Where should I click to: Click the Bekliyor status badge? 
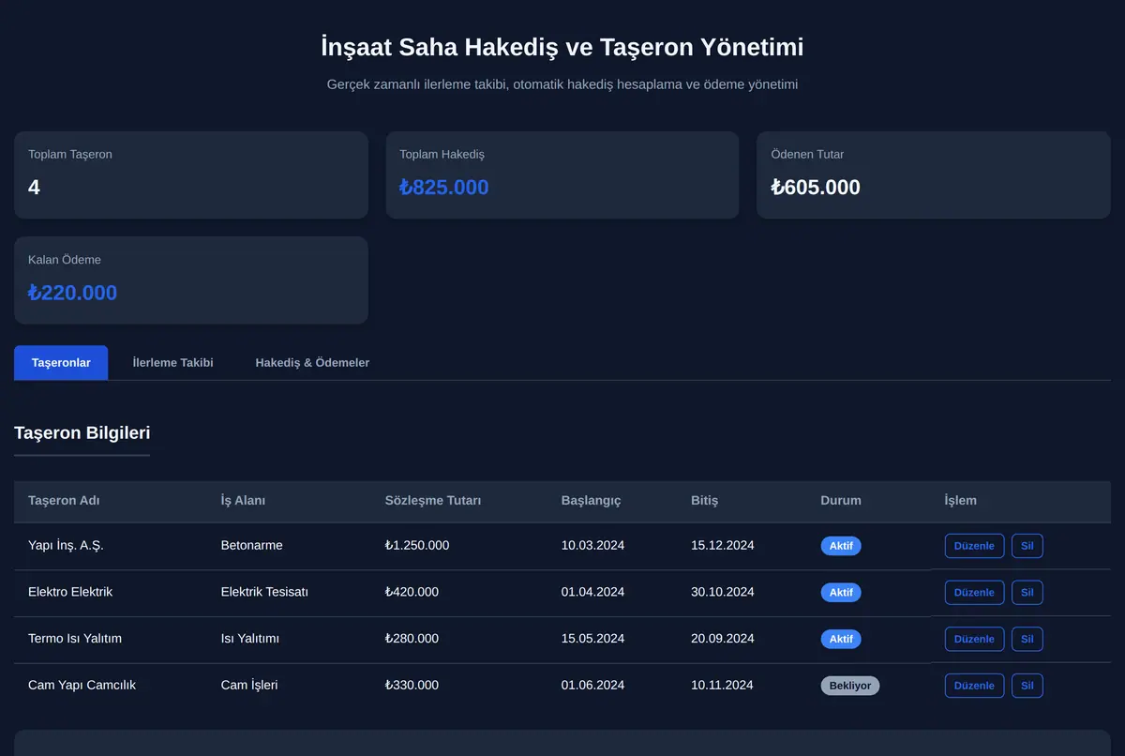(850, 686)
